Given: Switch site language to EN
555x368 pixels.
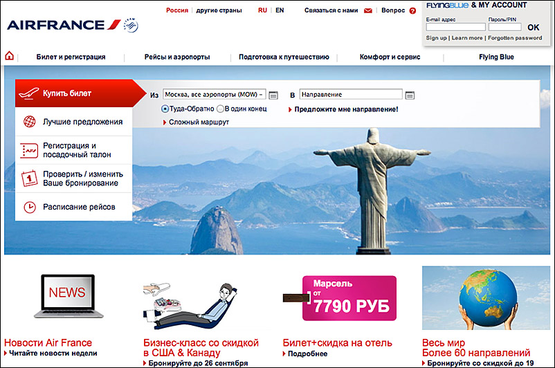Looking at the screenshot, I should tap(280, 10).
